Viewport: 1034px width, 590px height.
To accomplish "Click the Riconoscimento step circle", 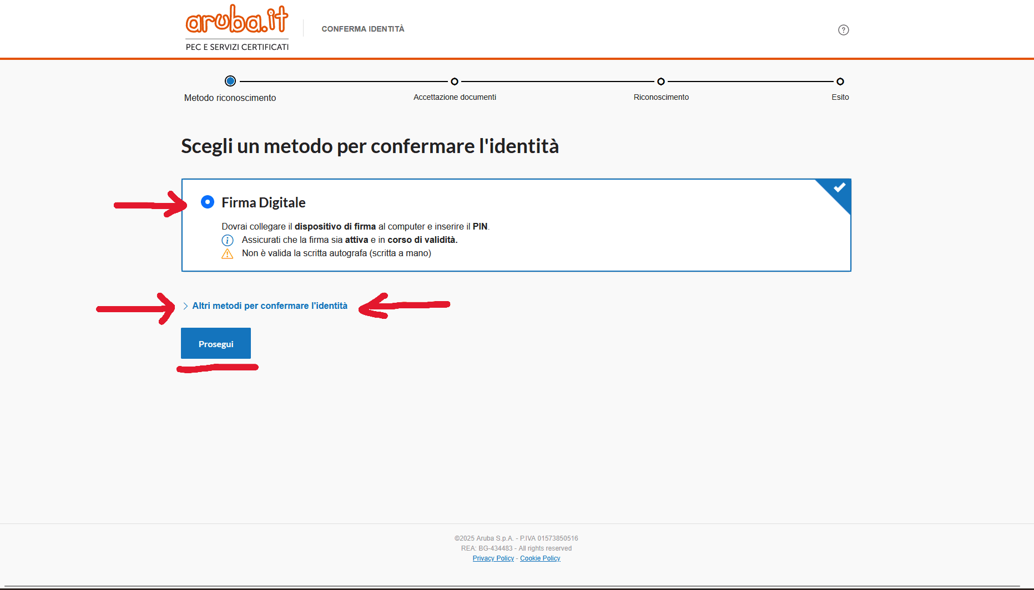I will (660, 82).
